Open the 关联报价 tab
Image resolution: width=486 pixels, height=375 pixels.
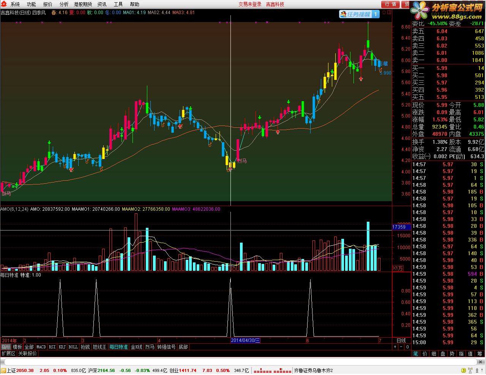[28, 353]
